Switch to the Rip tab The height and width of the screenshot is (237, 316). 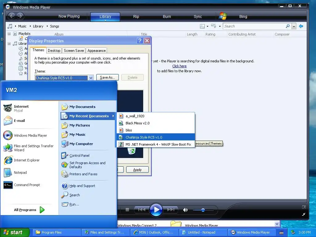(136, 17)
